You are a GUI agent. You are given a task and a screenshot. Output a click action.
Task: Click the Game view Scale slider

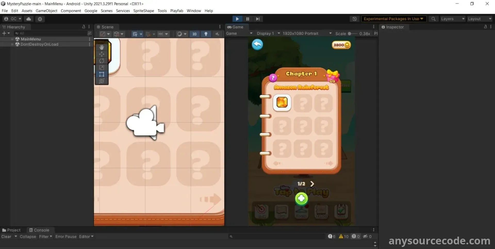[352, 34]
